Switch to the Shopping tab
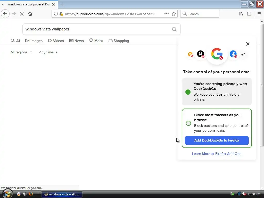 tap(119, 41)
